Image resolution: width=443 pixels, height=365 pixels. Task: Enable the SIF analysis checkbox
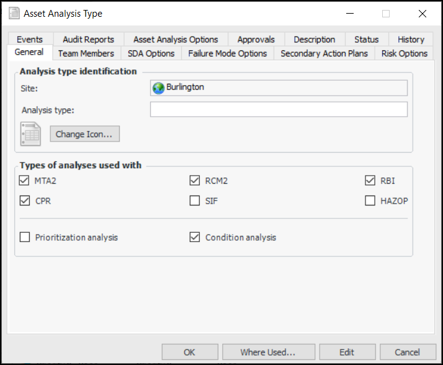point(195,201)
